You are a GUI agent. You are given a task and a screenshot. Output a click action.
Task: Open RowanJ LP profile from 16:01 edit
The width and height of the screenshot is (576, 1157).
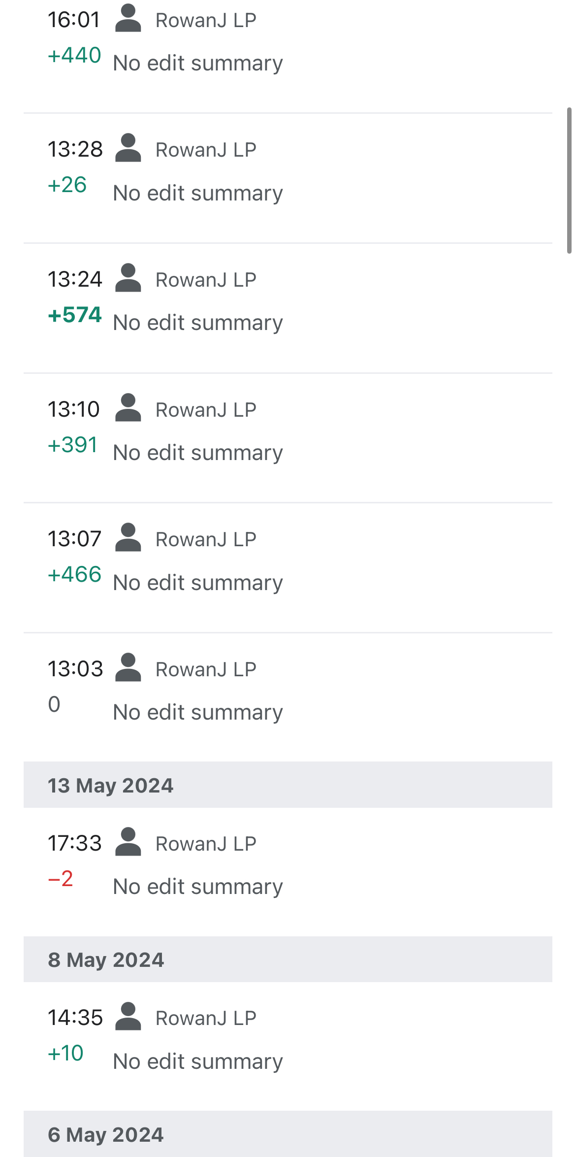206,20
